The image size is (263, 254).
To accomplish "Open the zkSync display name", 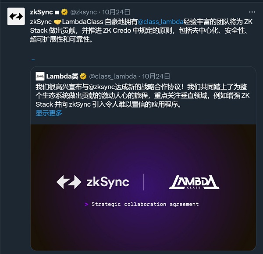I will [x=42, y=12].
